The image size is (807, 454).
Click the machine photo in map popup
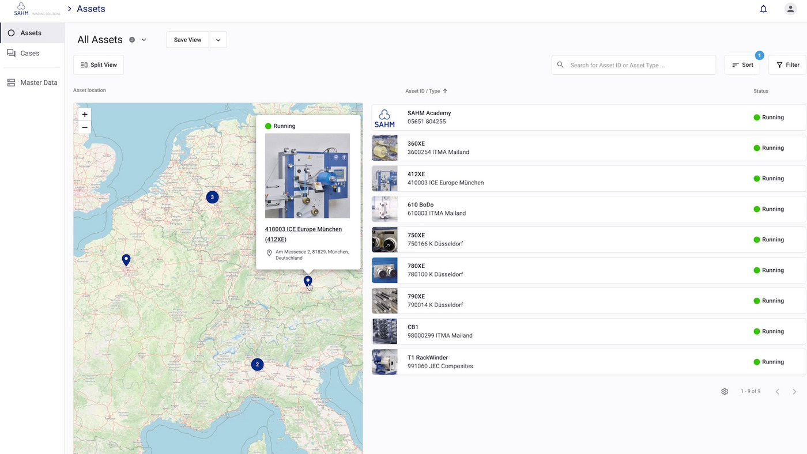tap(307, 176)
